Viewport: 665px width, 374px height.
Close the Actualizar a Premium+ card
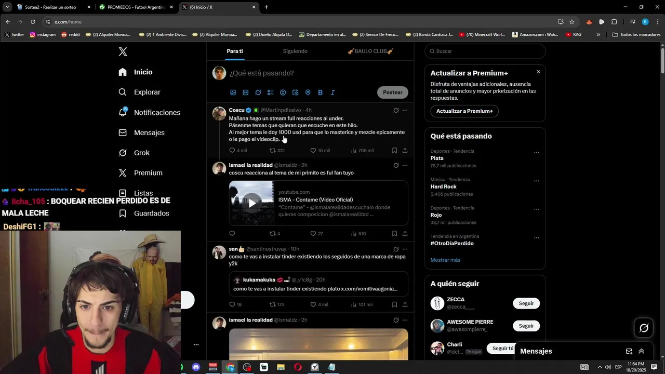pos(538,72)
